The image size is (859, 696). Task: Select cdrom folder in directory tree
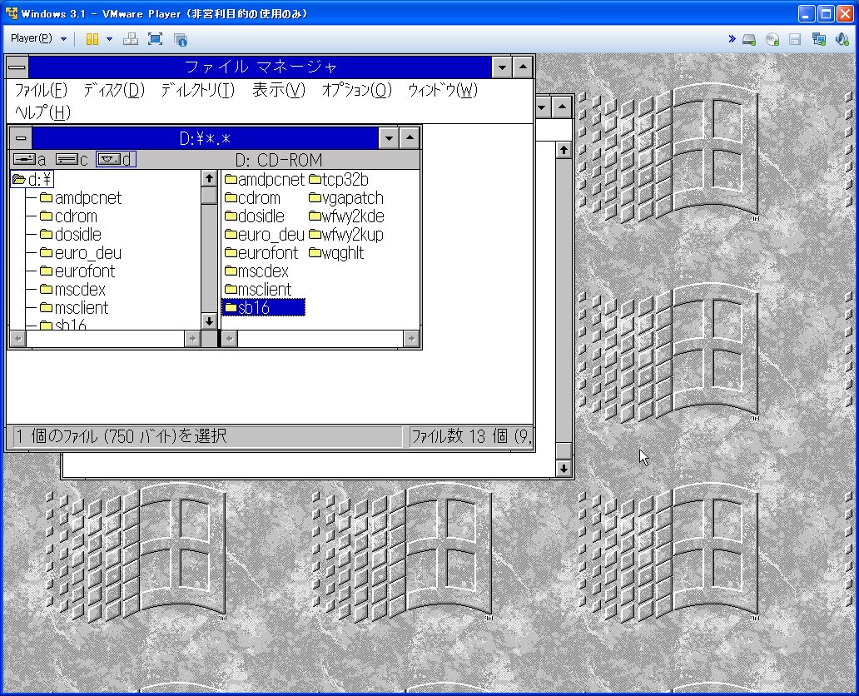click(68, 216)
